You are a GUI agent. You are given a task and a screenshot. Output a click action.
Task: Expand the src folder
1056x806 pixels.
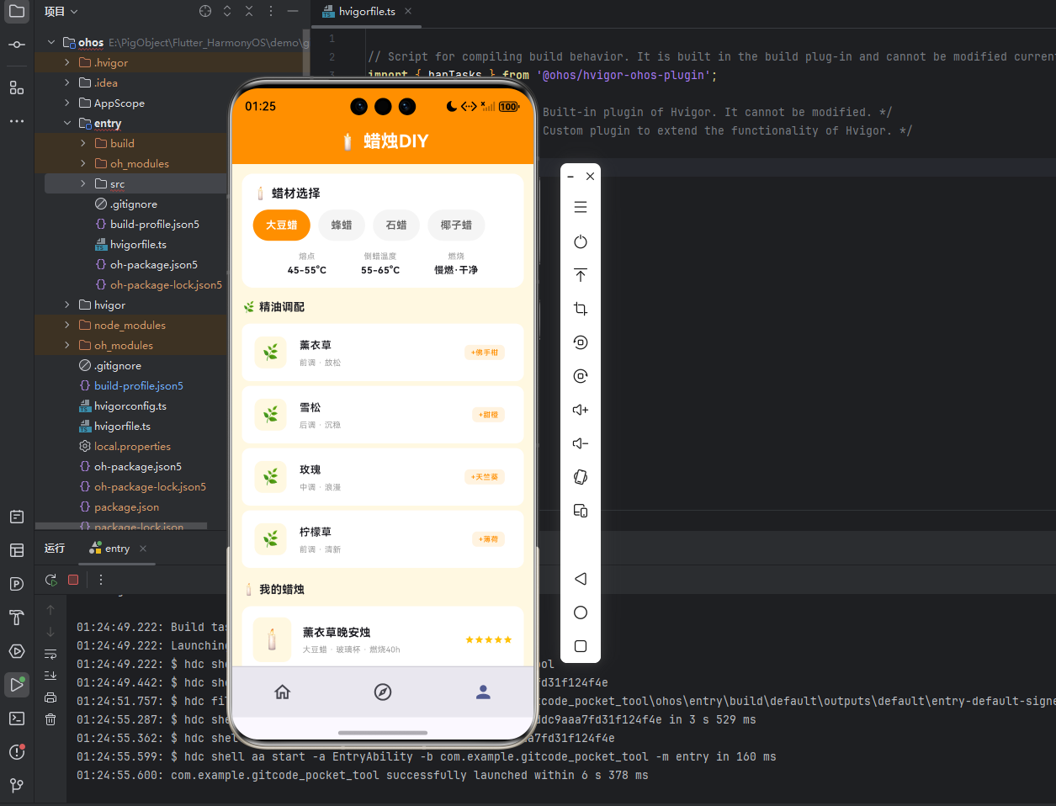pyautogui.click(x=83, y=183)
